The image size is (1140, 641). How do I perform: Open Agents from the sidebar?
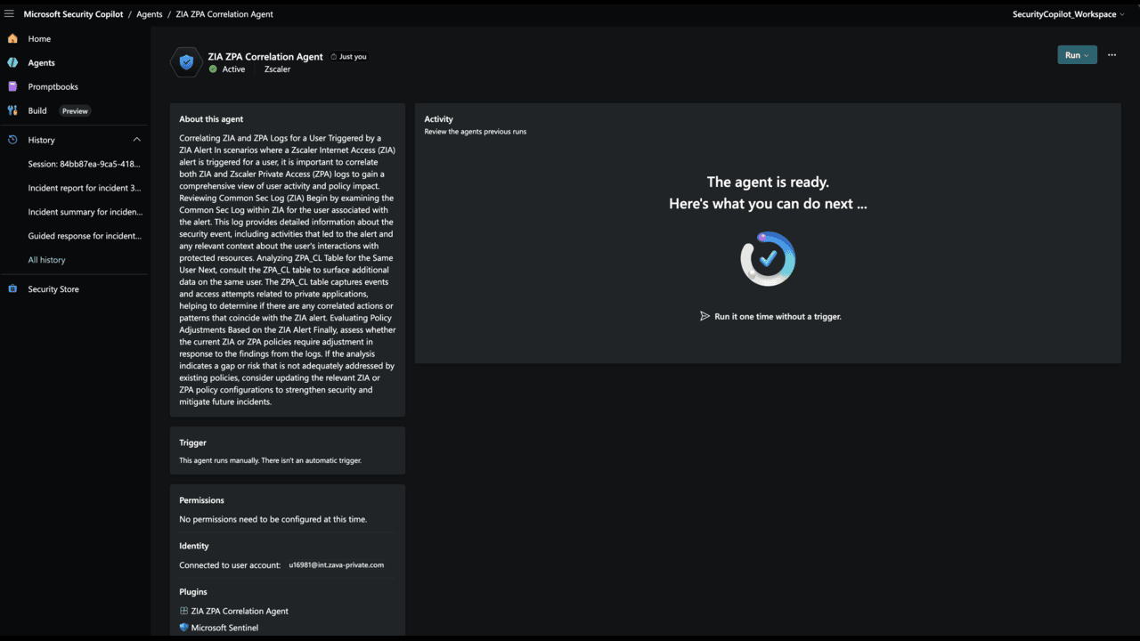click(41, 63)
